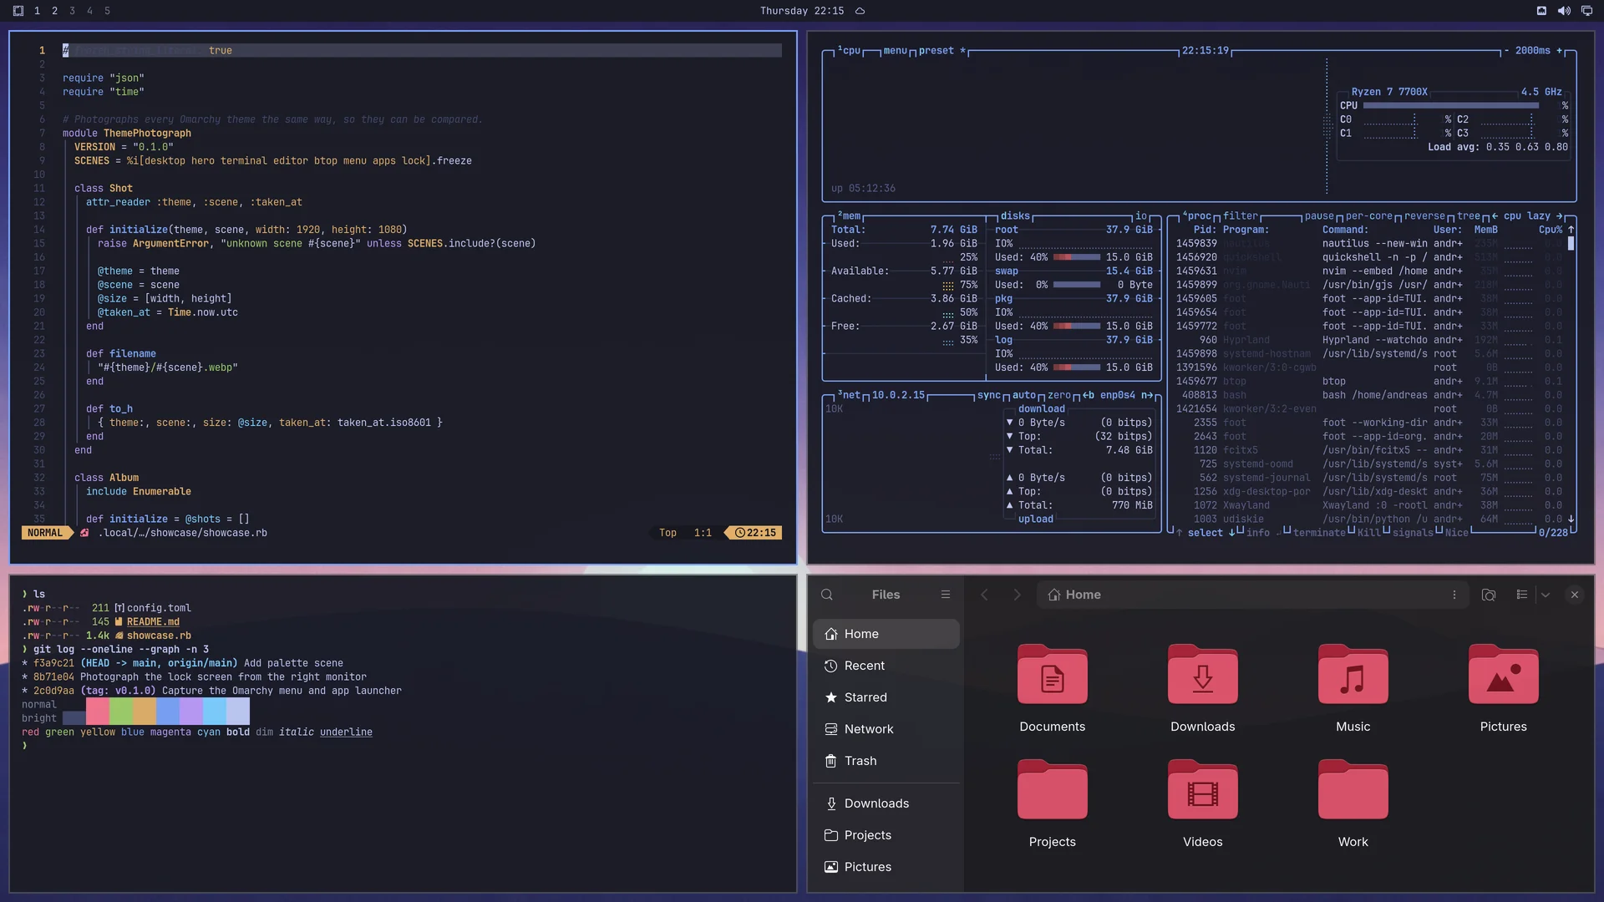Open search in the Files window
Viewport: 1604px width, 902px height.
pos(826,595)
